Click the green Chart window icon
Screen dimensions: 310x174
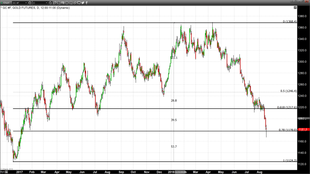[2, 3]
